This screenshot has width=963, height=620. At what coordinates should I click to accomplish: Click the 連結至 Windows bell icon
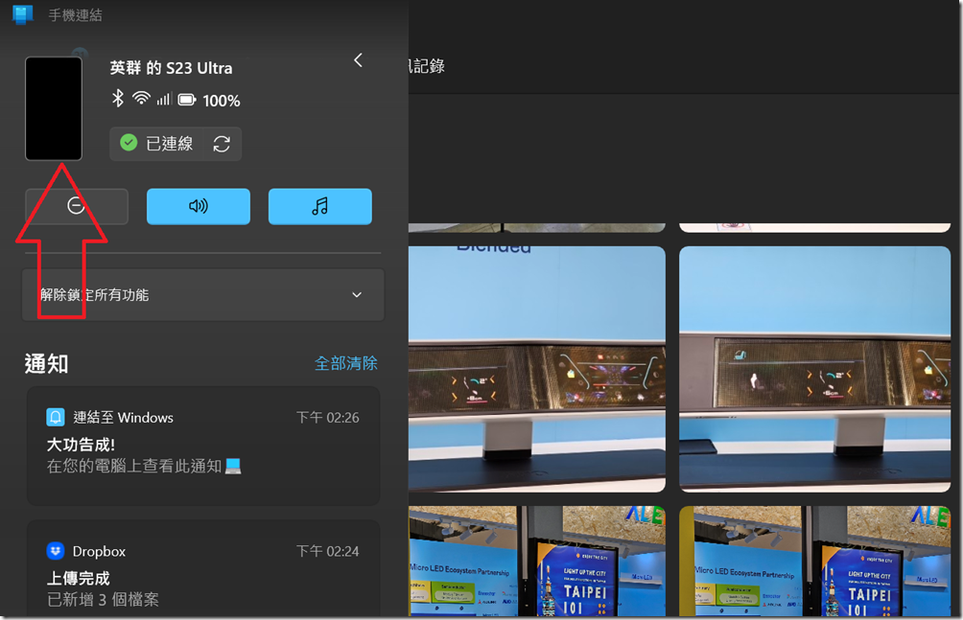click(x=56, y=418)
